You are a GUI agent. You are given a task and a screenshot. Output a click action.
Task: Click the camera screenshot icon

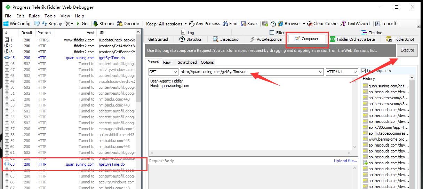(x=265, y=24)
